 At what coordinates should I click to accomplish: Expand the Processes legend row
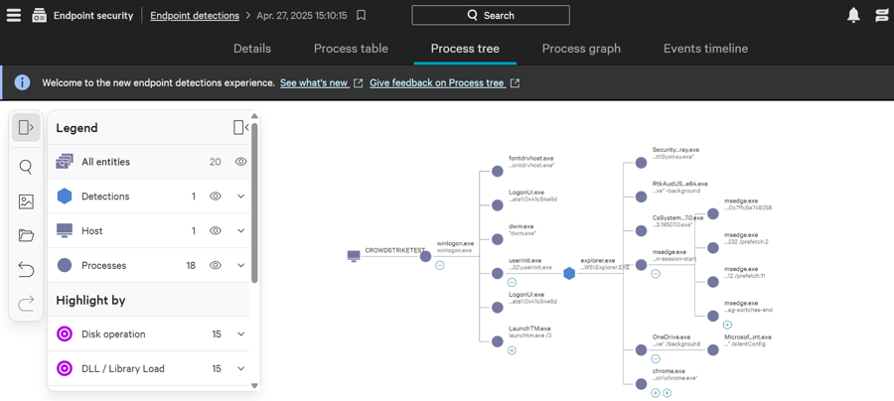click(x=240, y=265)
